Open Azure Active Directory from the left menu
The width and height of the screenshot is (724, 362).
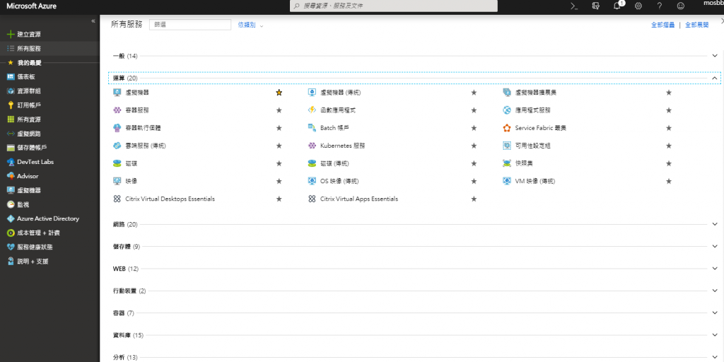tap(49, 219)
